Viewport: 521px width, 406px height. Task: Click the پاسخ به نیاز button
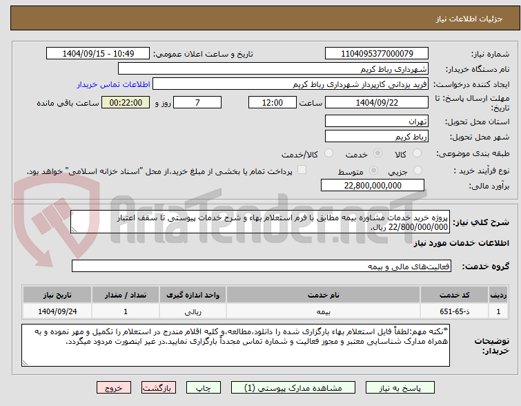point(400,388)
